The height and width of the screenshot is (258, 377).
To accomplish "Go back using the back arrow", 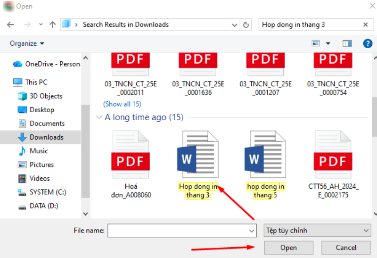I will 10,25.
